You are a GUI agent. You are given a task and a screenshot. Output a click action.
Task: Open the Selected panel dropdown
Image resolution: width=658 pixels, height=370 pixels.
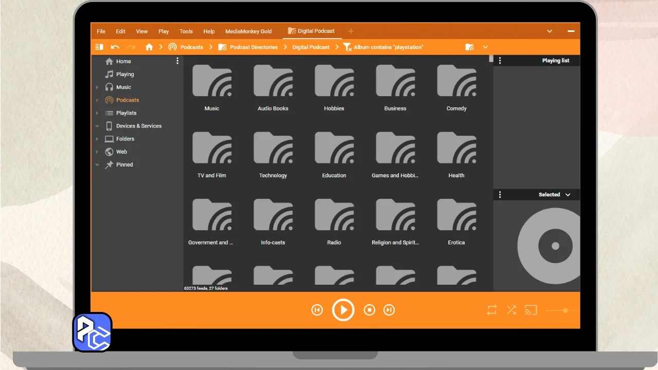coord(568,195)
